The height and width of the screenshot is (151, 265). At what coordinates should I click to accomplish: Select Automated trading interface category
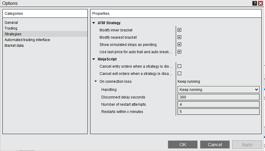click(x=27, y=40)
